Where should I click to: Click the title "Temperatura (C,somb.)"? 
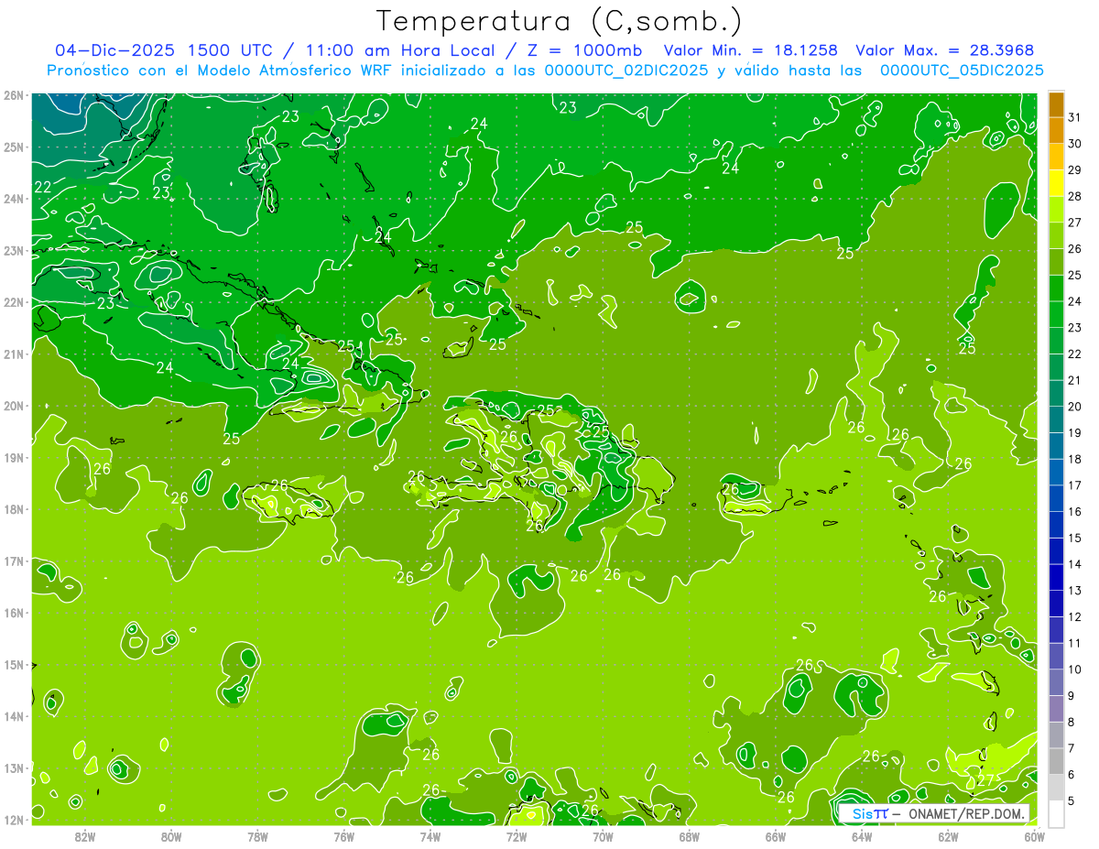[x=560, y=22]
